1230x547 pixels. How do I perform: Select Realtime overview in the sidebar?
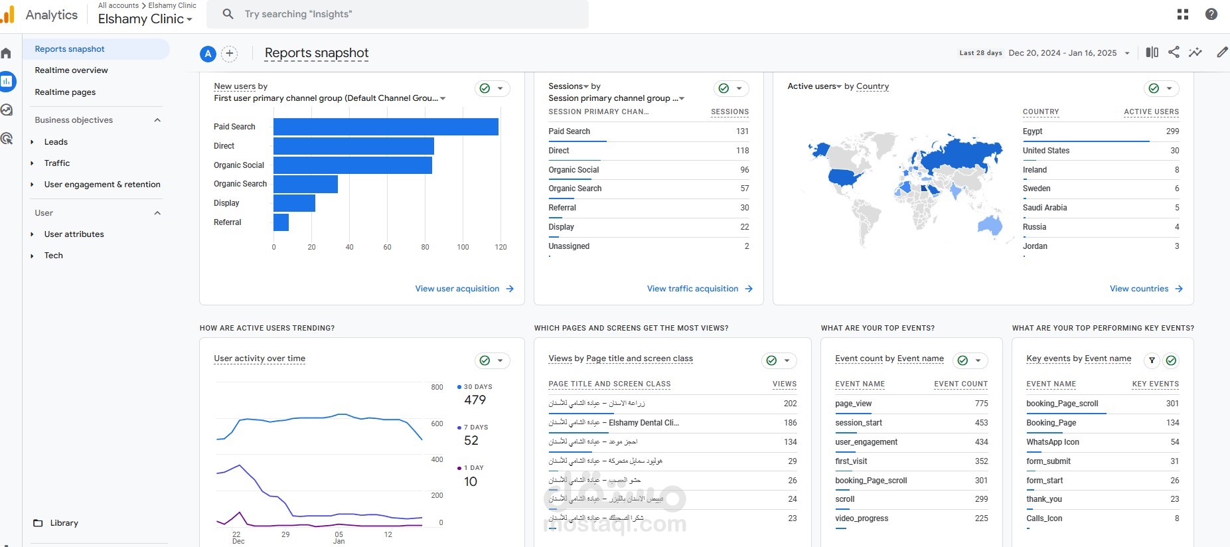coord(71,70)
